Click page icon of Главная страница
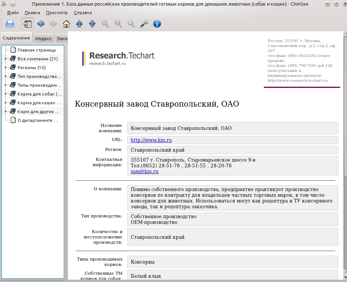The height and width of the screenshot is (282, 347). point(13,50)
